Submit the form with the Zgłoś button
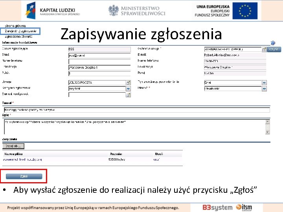283x212 pixels. [24, 176]
